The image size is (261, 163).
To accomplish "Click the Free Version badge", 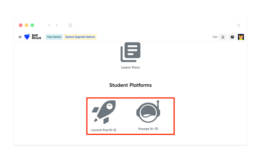I will coord(54,37).
